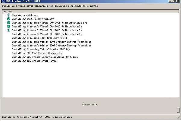Click the setup configures components instruction text

point(50,6)
